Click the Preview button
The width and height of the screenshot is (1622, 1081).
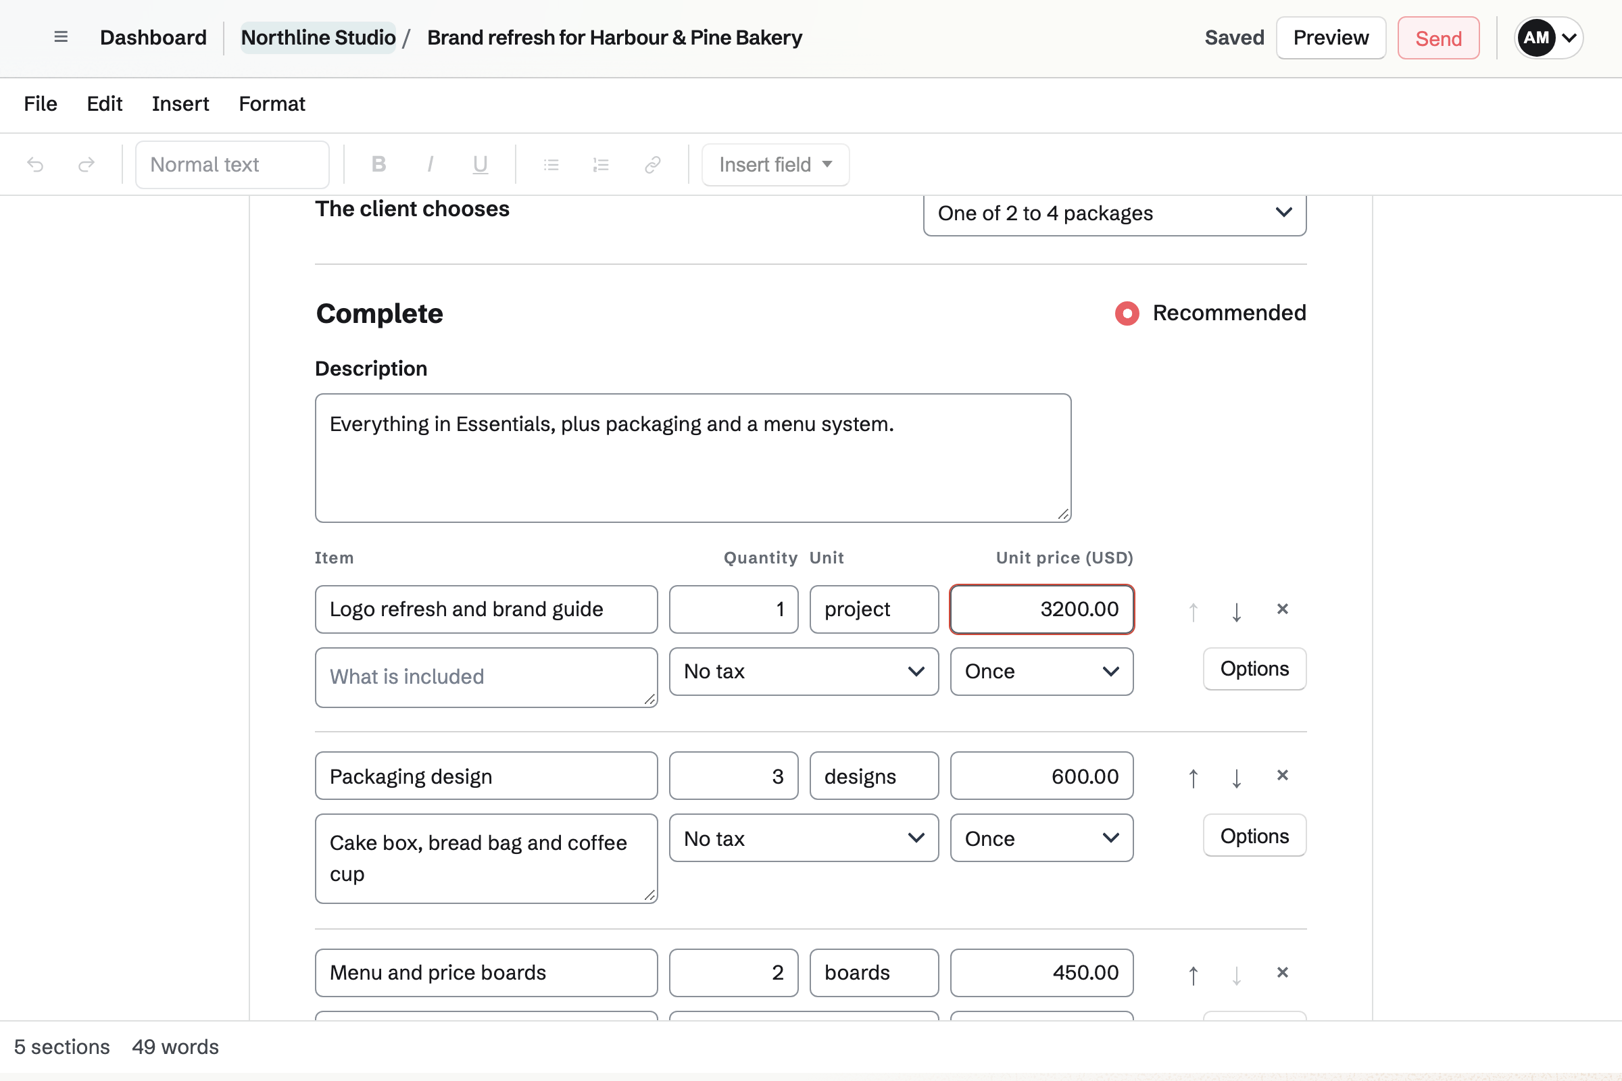pyautogui.click(x=1330, y=38)
